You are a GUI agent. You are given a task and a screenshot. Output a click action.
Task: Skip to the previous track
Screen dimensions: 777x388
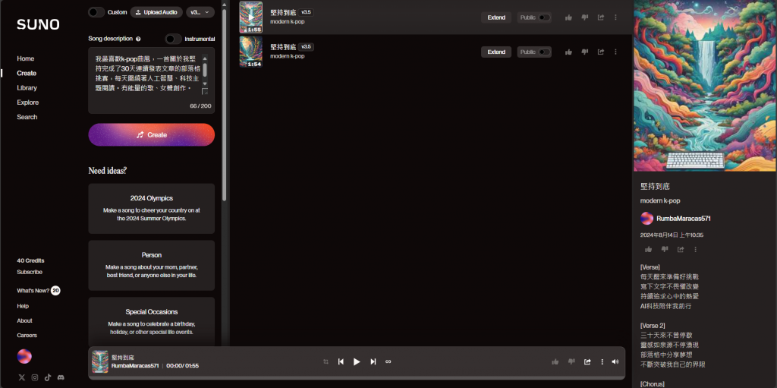(x=341, y=361)
